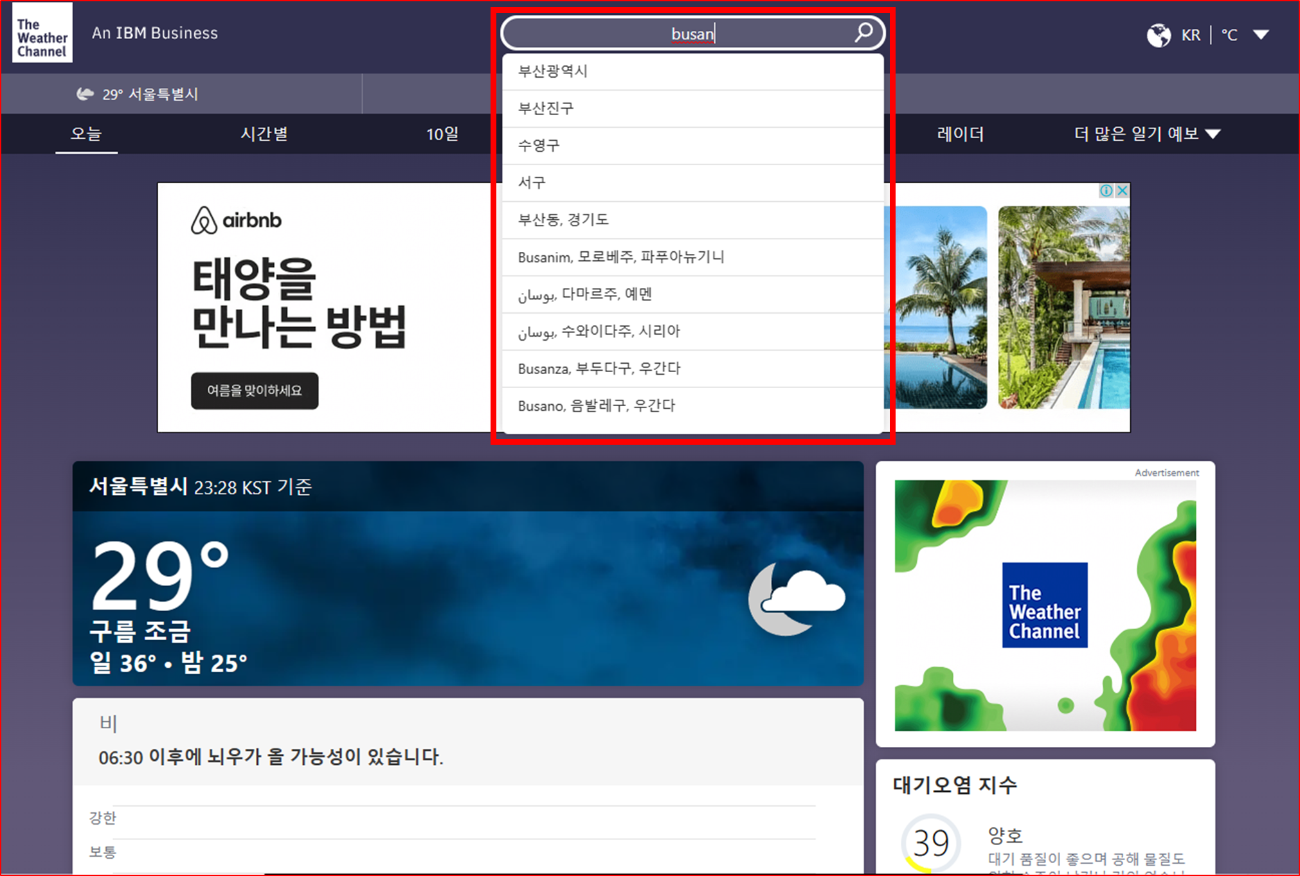Image resolution: width=1300 pixels, height=876 pixels.
Task: Select the Busanim, 모로베주 suggestion
Action: point(692,258)
